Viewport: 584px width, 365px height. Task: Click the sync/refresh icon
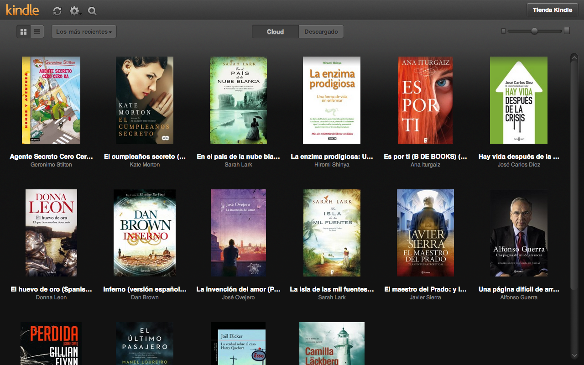pyautogui.click(x=57, y=10)
